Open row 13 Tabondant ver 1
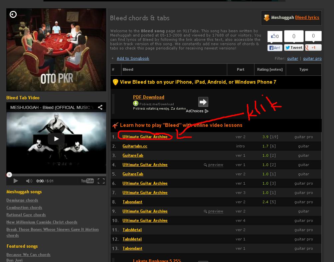The height and width of the screenshot is (262, 334). point(132,248)
